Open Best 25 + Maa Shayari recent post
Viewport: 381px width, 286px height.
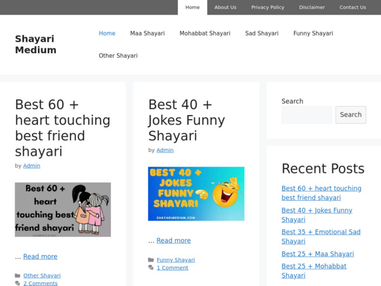point(317,254)
